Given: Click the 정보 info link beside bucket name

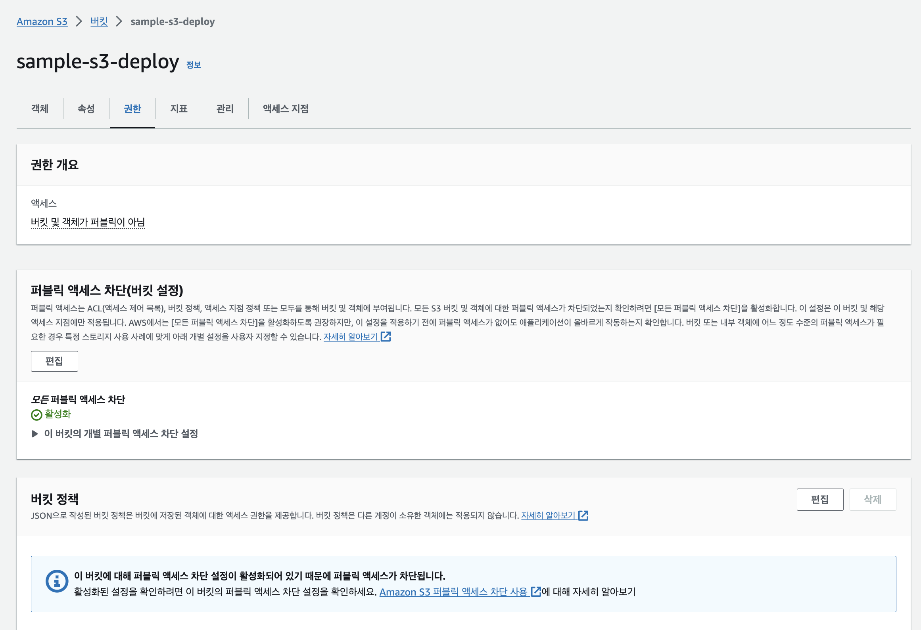Looking at the screenshot, I should (194, 65).
